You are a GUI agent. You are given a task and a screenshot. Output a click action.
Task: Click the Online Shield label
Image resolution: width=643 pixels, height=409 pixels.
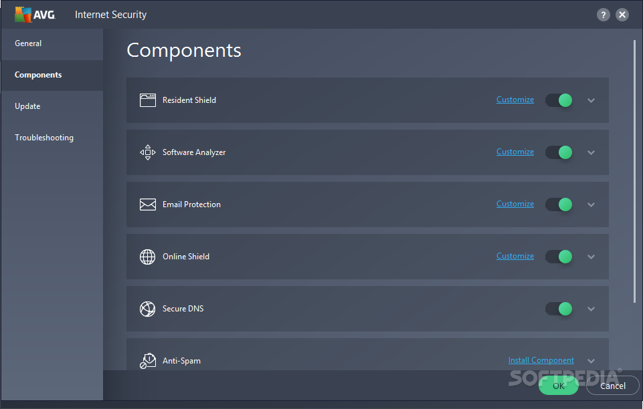click(x=186, y=257)
